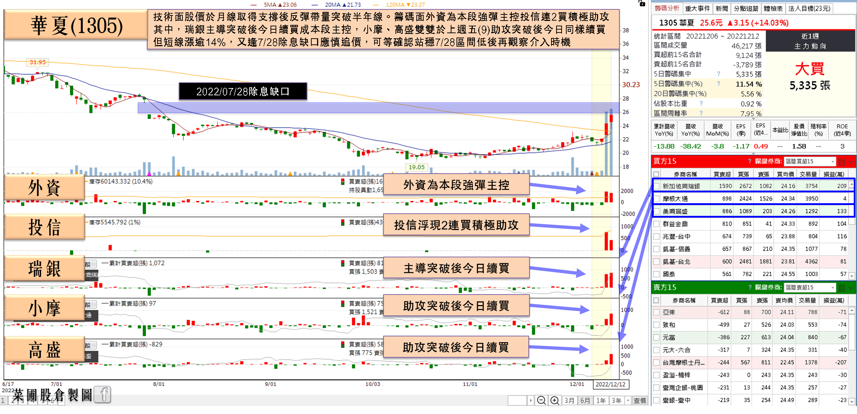Screen dimensions: 857x414
Task: Sort buyers by 買均價 column header
Action: click(785, 174)
